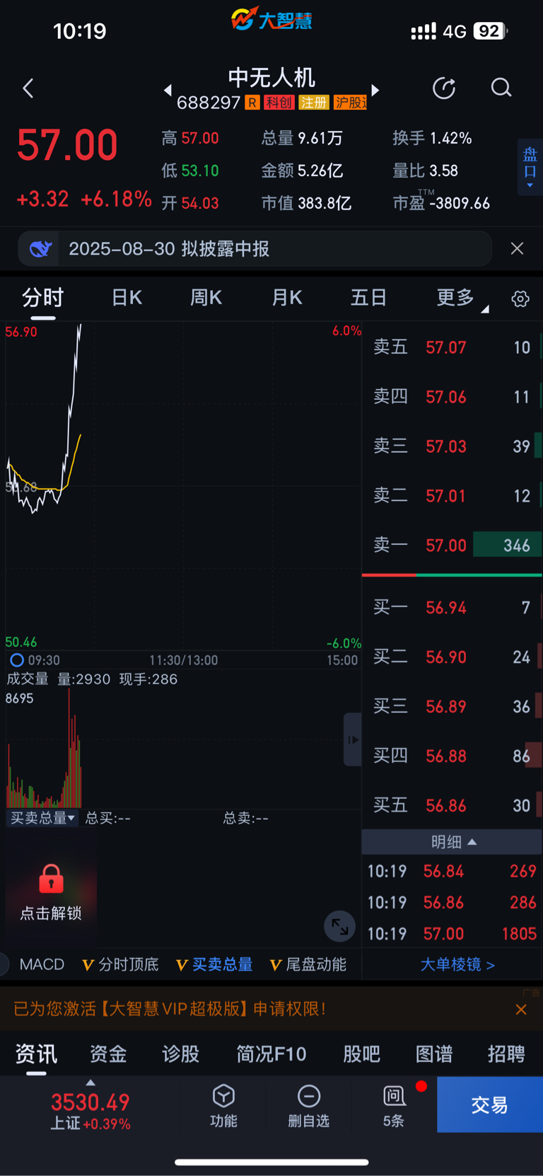Go to previous stock arrow
This screenshot has height=1176, width=543.
point(168,90)
